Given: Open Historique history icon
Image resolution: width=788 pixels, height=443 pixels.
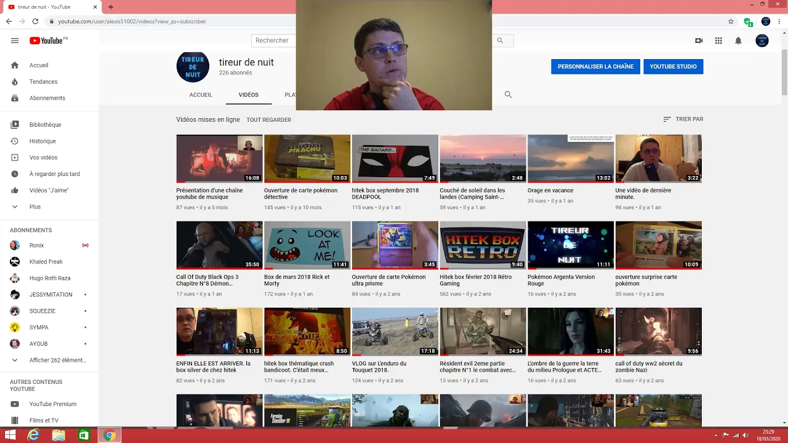Looking at the screenshot, I should [x=15, y=142].
